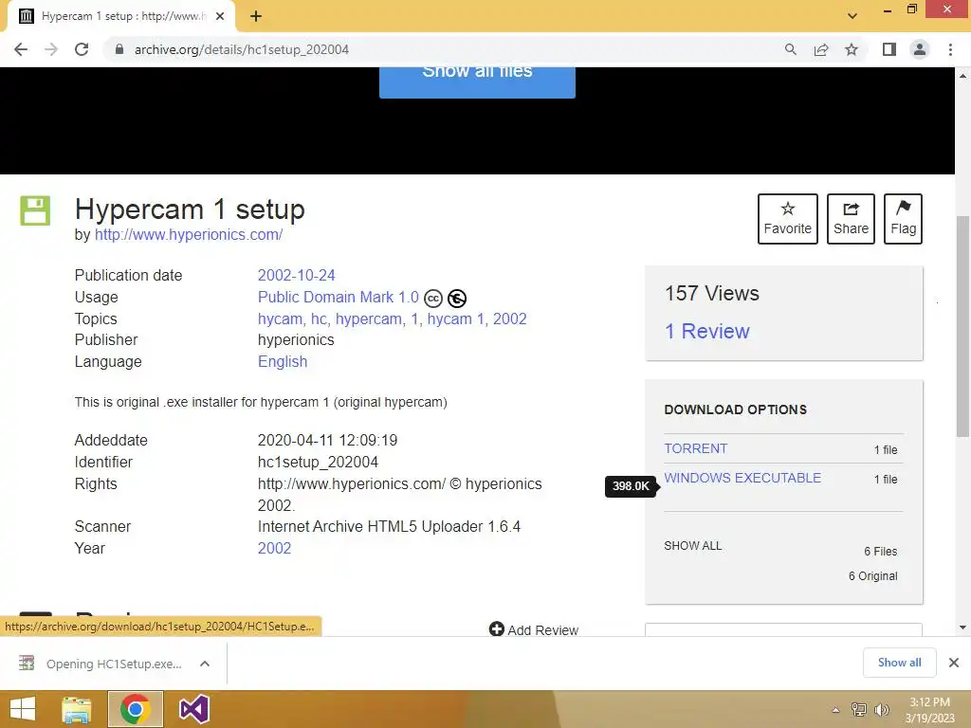Image resolution: width=971 pixels, height=728 pixels.
Task: Reload the archive.org page
Action: point(82,49)
